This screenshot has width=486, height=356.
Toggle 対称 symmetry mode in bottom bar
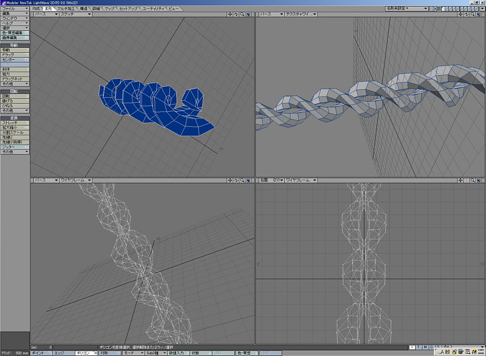click(108, 353)
